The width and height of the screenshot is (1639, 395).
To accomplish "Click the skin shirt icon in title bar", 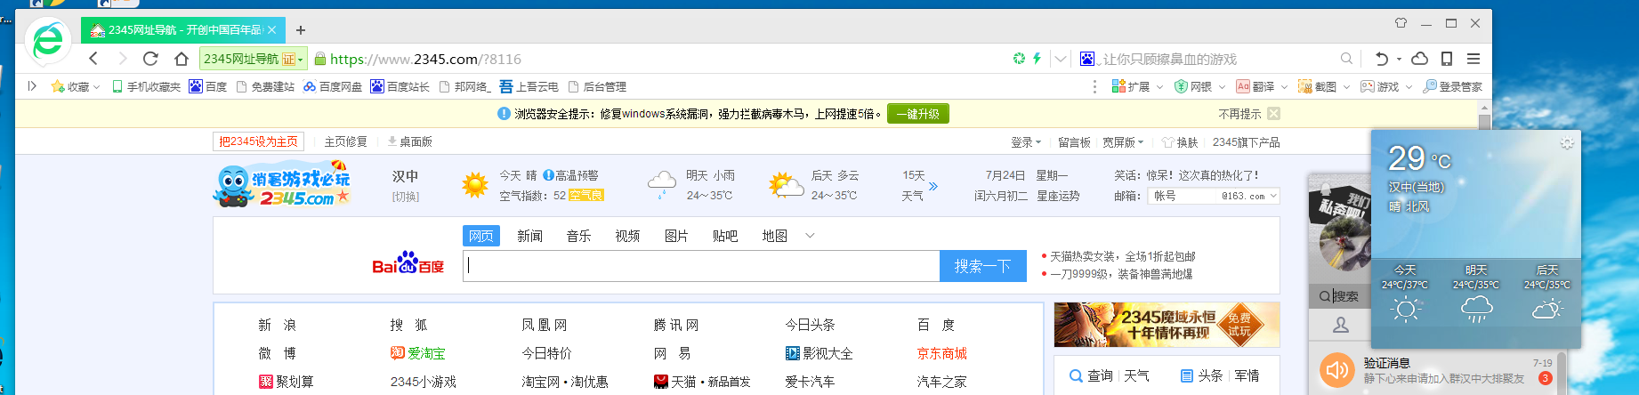I will pyautogui.click(x=1401, y=23).
